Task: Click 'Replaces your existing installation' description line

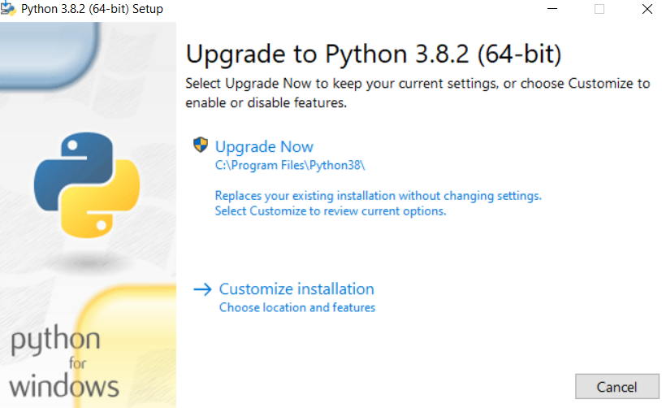Action: tap(379, 196)
